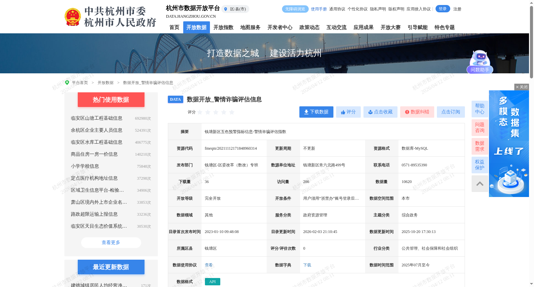Select the 引导赋能 nav tab

click(x=418, y=27)
